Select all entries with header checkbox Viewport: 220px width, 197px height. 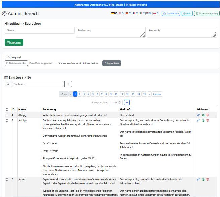point(7,110)
